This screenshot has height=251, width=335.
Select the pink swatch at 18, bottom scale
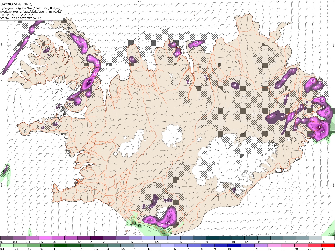(x=288, y=245)
